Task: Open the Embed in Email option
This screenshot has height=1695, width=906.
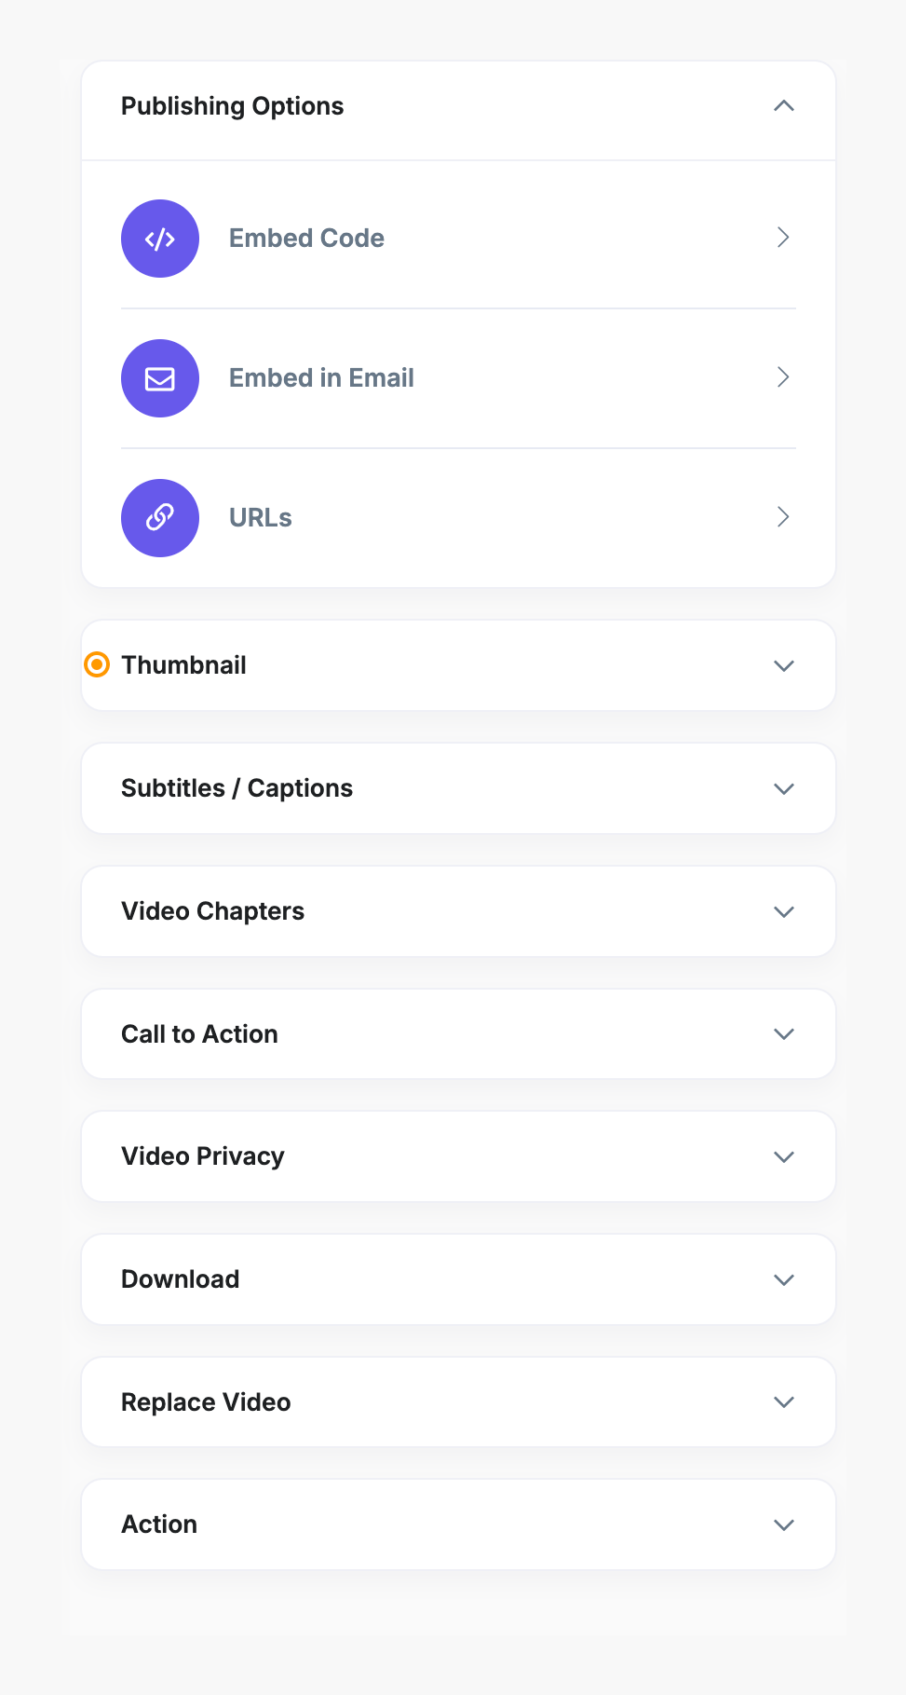Action: 321,378
